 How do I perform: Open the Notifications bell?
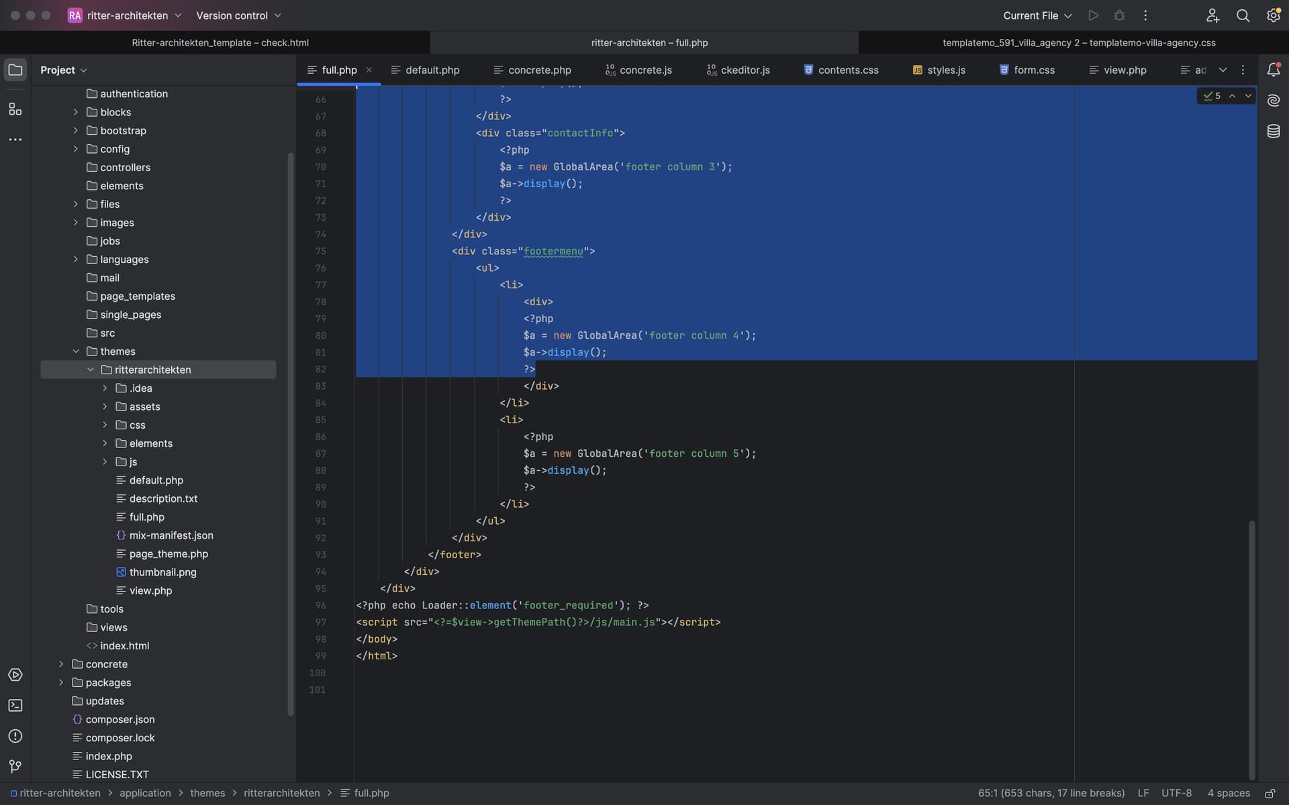point(1274,70)
